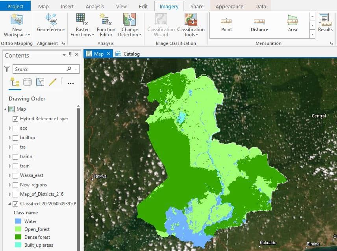This screenshot has width=337, height=251.
Task: Uncheck the Hybrid Reference Layer visibility
Action: (16, 119)
